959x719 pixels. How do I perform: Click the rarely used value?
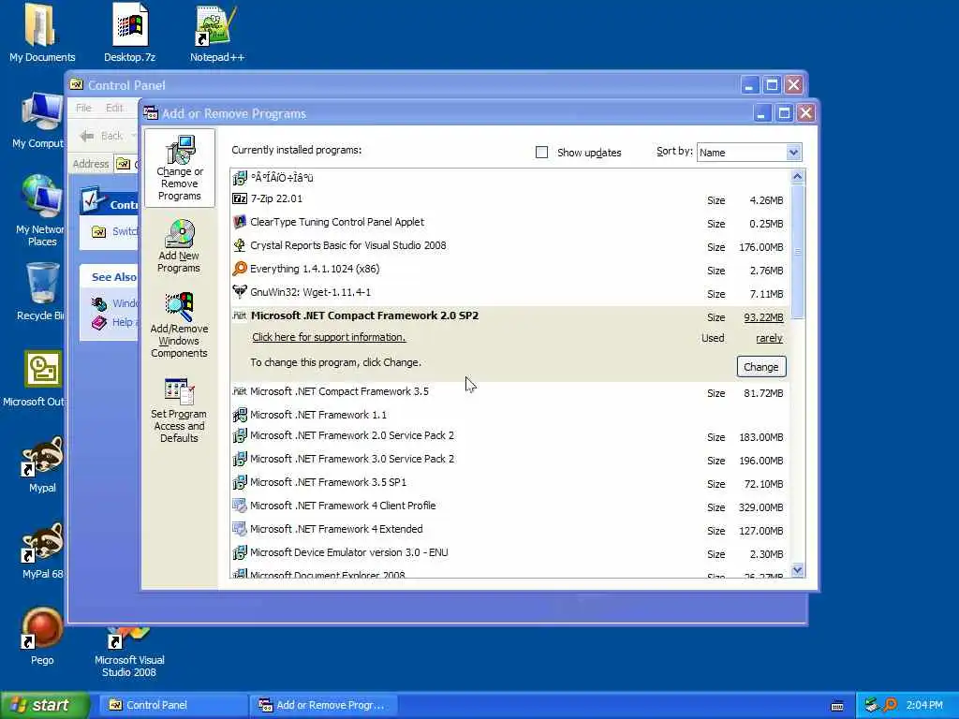point(770,338)
